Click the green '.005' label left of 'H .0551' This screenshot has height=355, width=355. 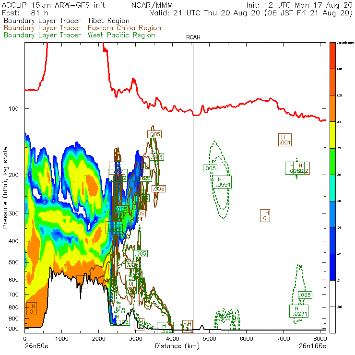tap(210, 168)
